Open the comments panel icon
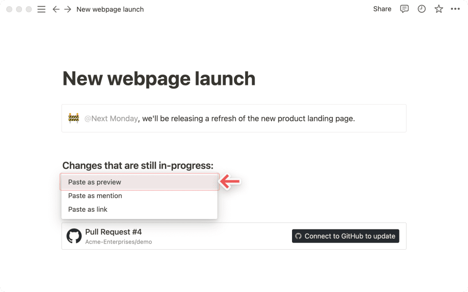The height and width of the screenshot is (292, 468). 404,9
